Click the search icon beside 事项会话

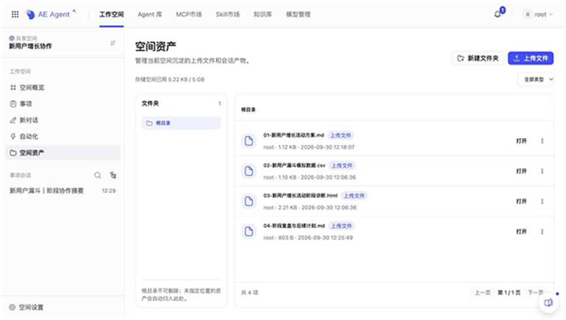pyautogui.click(x=98, y=175)
